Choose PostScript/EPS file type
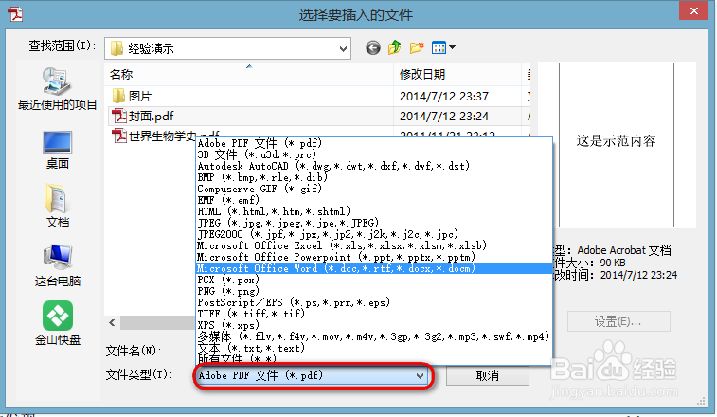 [373, 302]
